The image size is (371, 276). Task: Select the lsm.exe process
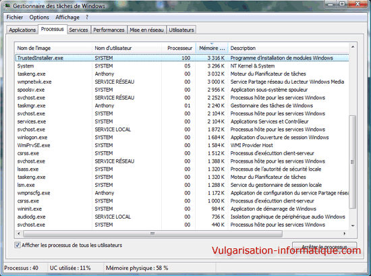pyautogui.click(x=26, y=185)
